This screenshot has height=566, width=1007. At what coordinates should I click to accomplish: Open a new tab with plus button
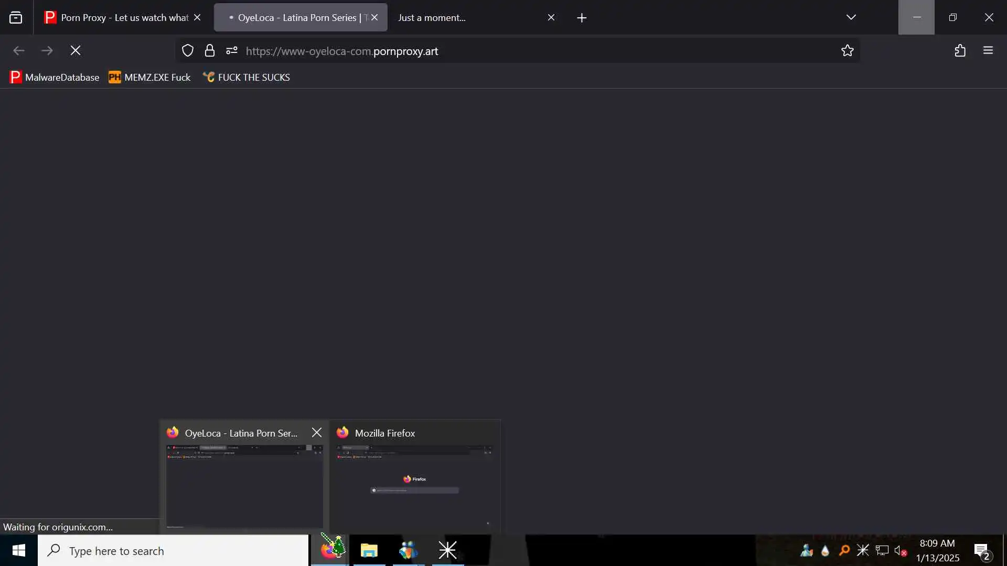point(582,18)
